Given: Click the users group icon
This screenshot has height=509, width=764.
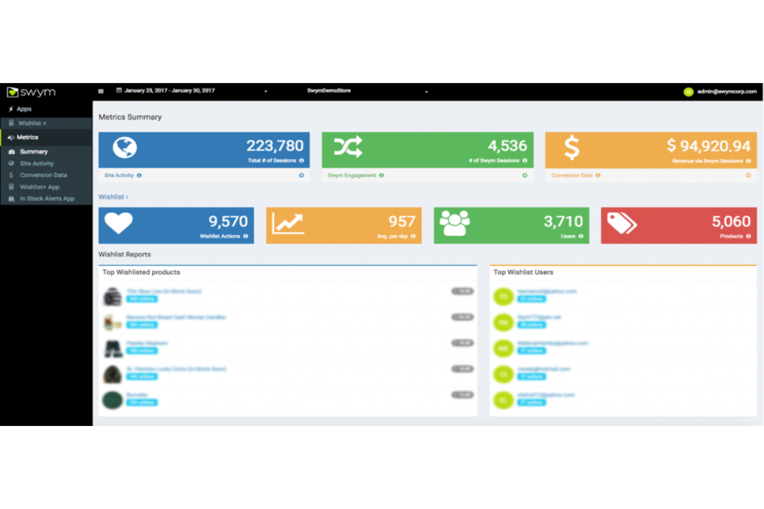Looking at the screenshot, I should pyautogui.click(x=455, y=223).
